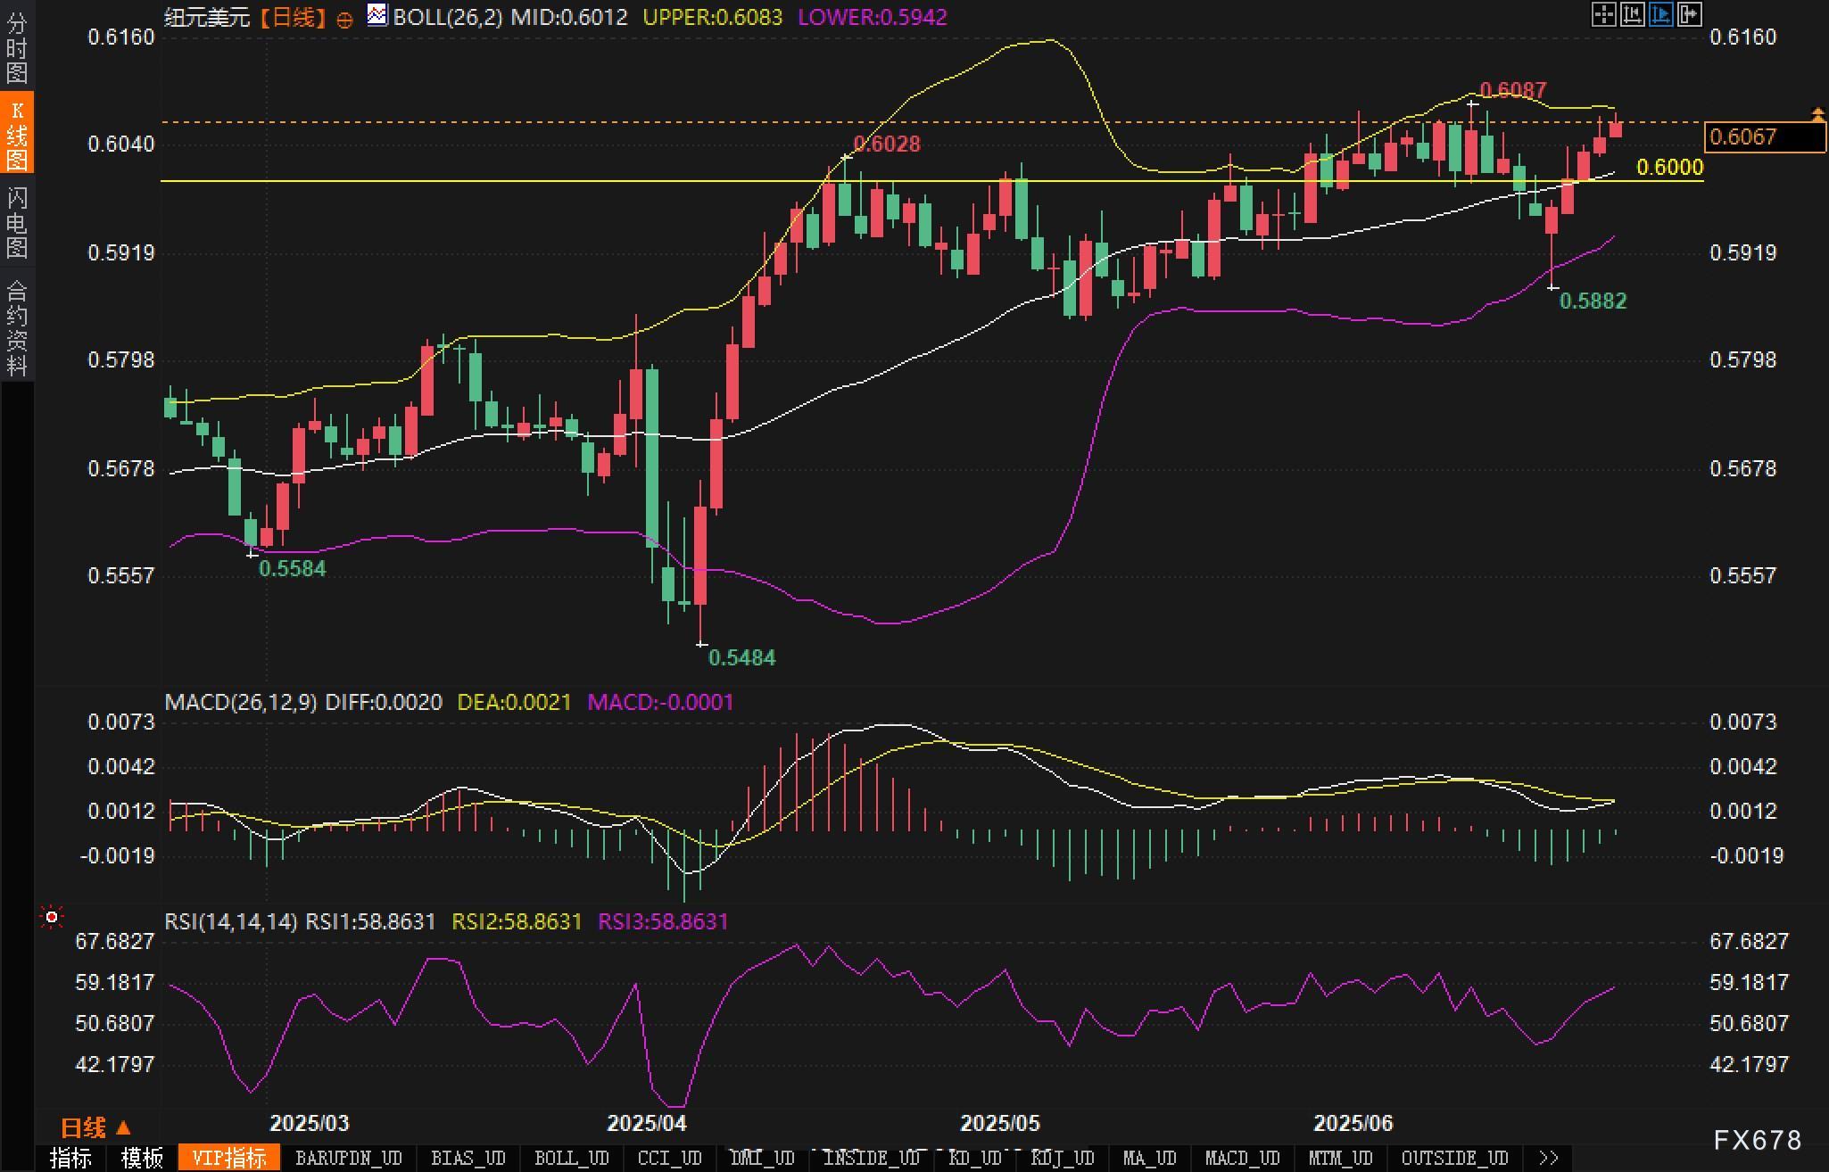
Task: Click the 指标 button at bottom left
Action: pos(70,1158)
